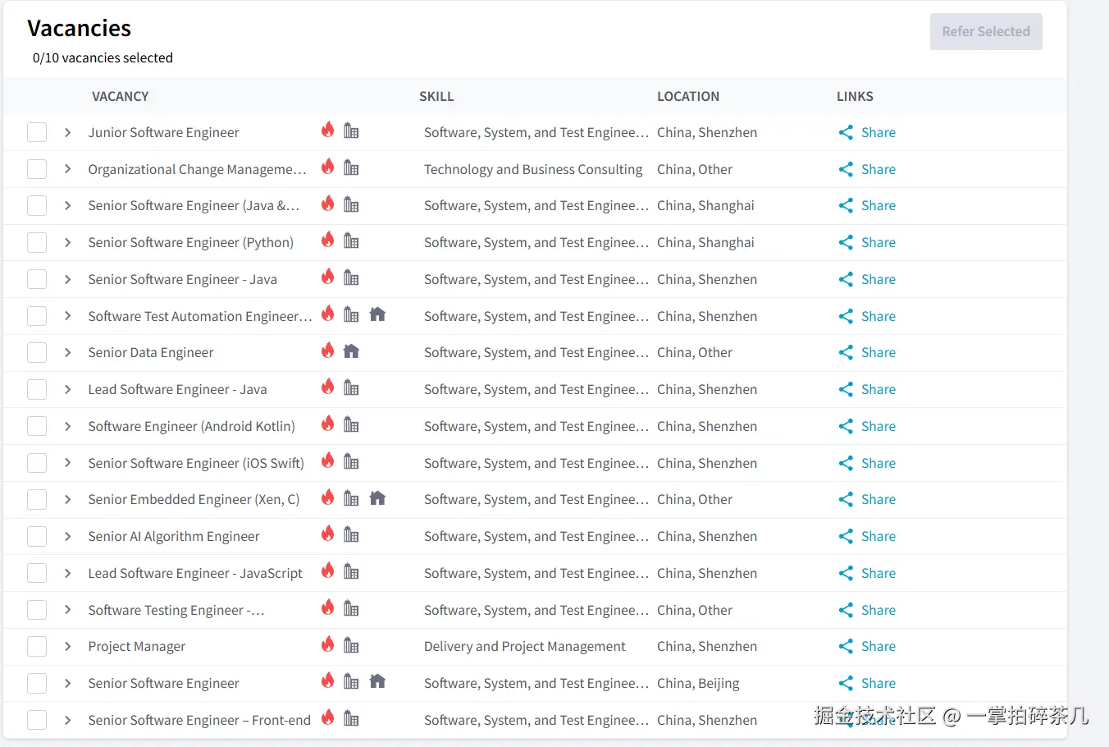Click the home icon for Senior Embedded Engineer
The height and width of the screenshot is (747, 1109).
(377, 498)
